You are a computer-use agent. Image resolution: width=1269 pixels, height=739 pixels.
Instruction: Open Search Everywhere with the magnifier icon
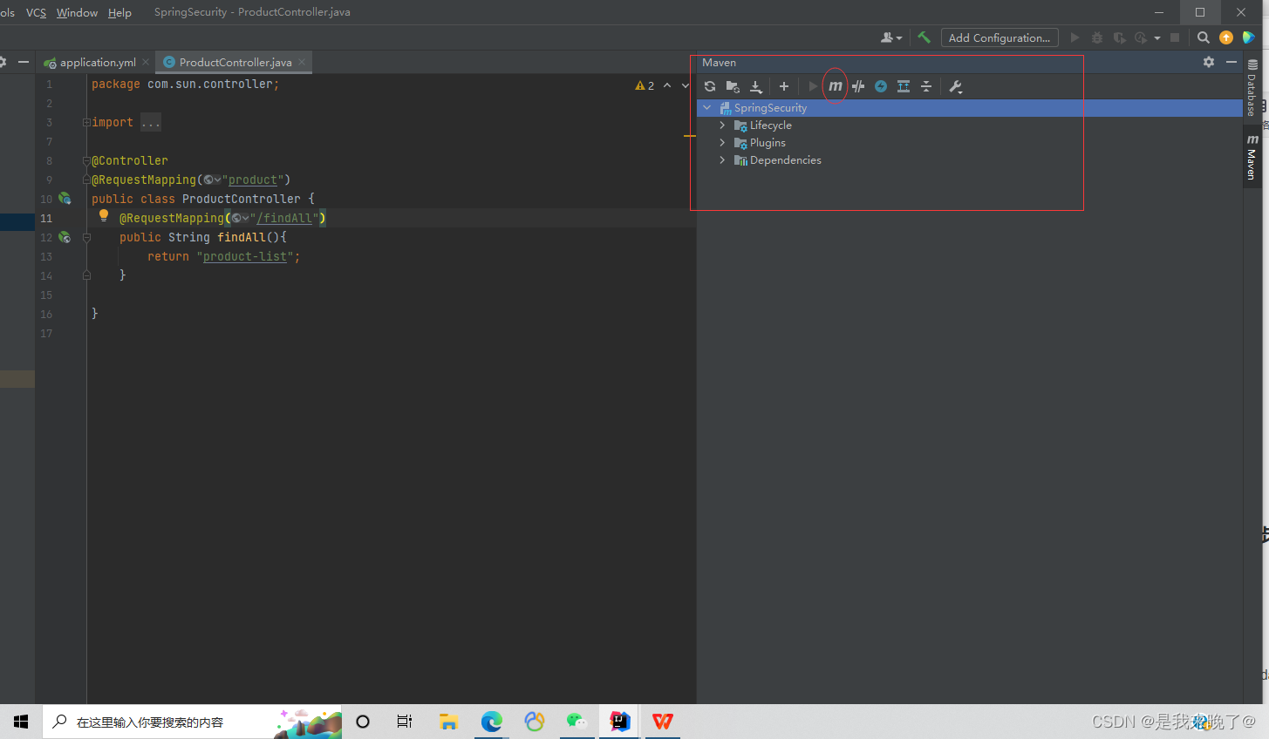pos(1203,37)
